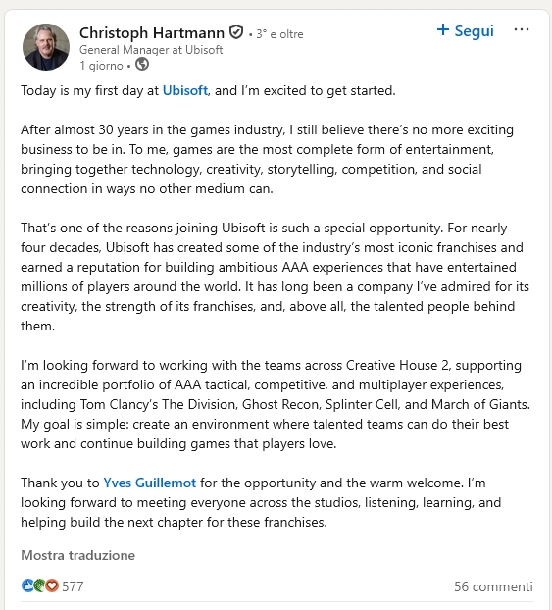The height and width of the screenshot is (610, 552).
Task: Click the blue like reaction icon
Action: [x=27, y=585]
